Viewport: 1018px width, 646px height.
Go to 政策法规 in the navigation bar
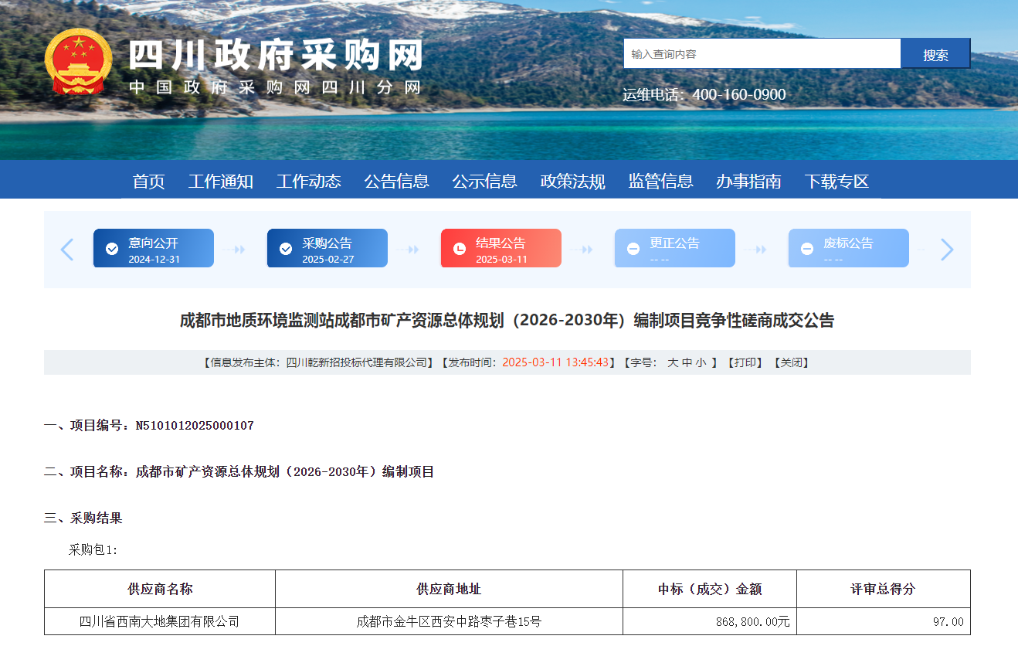[x=573, y=182]
